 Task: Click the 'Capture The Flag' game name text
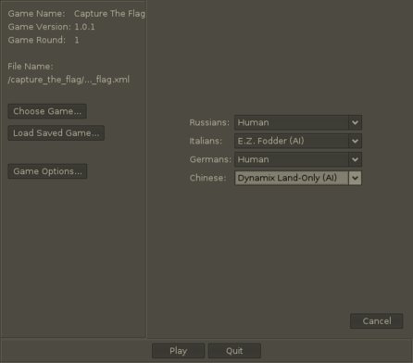click(109, 14)
